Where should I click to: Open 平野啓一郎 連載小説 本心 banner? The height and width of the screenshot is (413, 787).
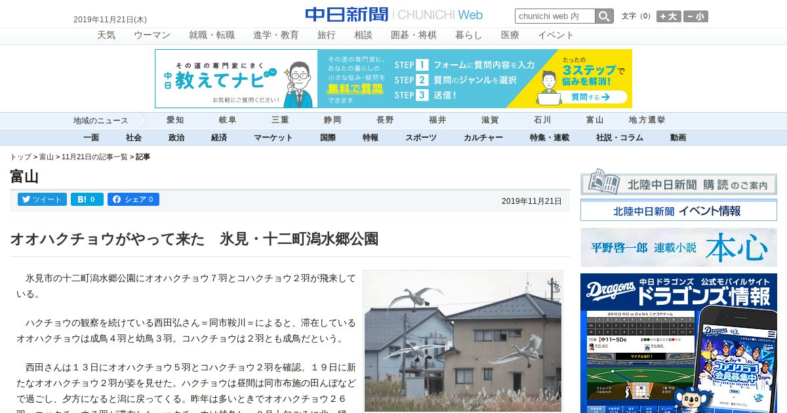(x=679, y=247)
